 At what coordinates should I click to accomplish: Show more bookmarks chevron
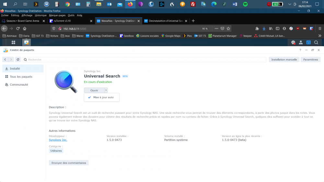[x=320, y=36]
